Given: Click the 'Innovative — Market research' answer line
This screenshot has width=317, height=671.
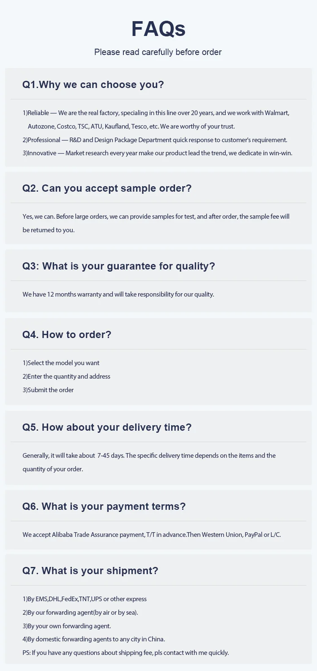Looking at the screenshot, I should (157, 153).
